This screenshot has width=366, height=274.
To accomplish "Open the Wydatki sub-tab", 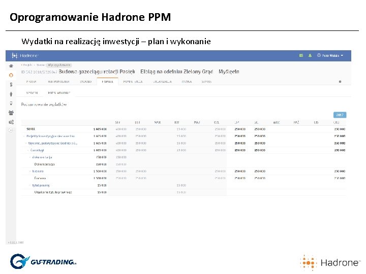I will [32, 93].
